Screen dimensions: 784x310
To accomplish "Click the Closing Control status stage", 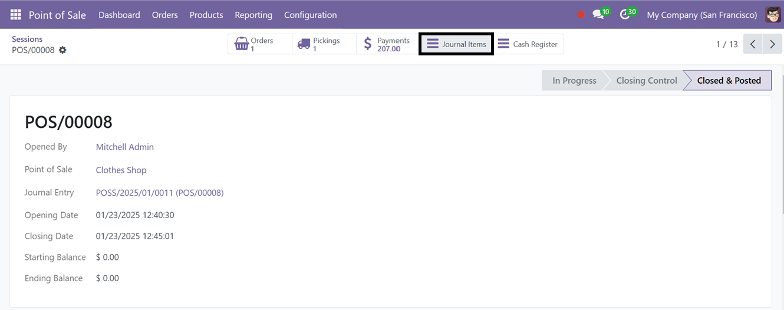I will [x=646, y=81].
